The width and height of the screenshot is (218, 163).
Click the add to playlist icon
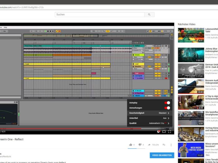click(x=164, y=145)
